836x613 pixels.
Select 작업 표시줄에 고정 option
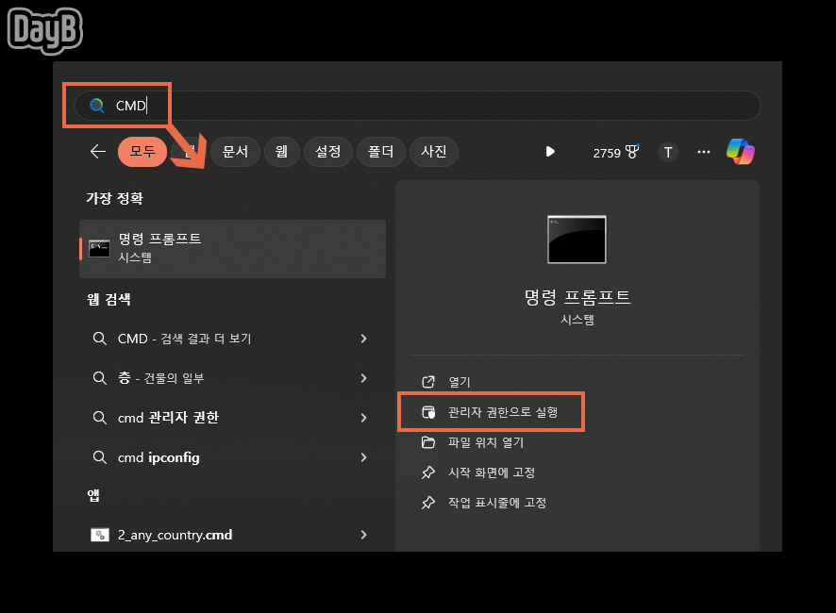[x=484, y=503]
